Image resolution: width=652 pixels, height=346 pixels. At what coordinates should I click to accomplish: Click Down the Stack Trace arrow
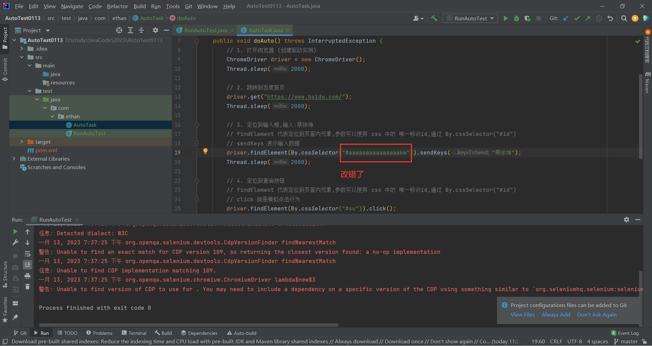click(28, 243)
